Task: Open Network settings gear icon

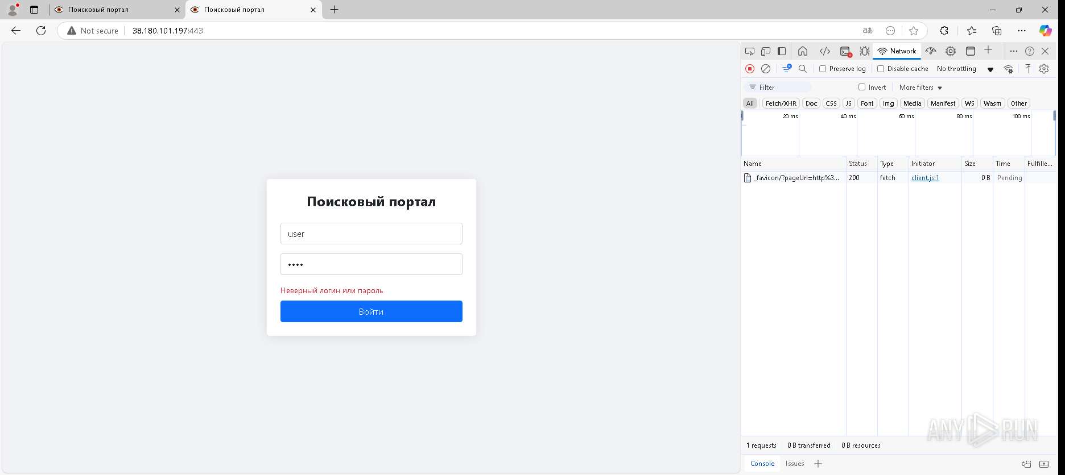Action: (x=1044, y=69)
